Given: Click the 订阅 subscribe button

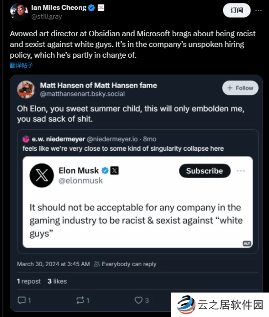Looking at the screenshot, I should (237, 10).
